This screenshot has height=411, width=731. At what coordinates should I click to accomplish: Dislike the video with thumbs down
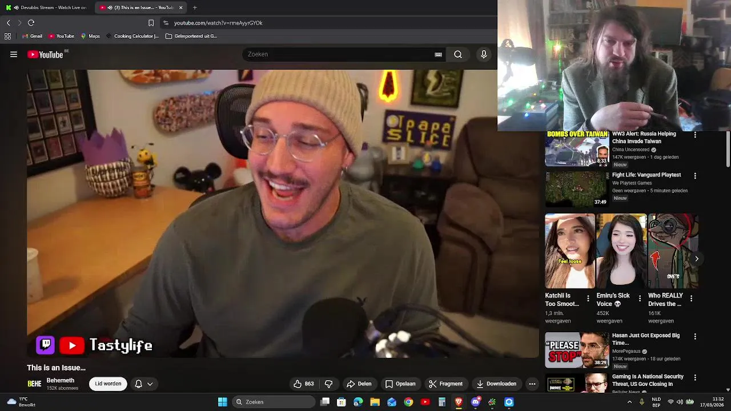point(328,384)
